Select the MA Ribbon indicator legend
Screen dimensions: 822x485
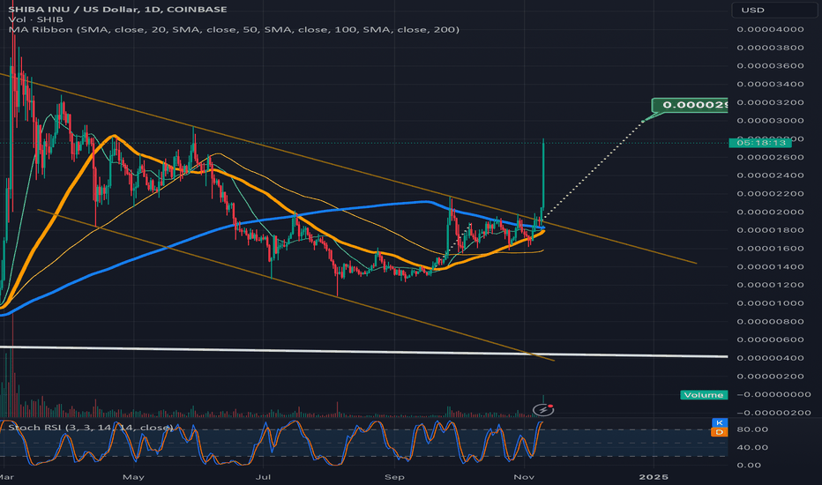pos(234,29)
